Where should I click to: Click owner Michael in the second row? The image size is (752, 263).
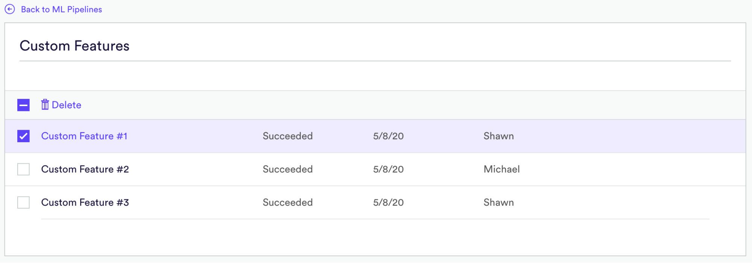click(502, 169)
